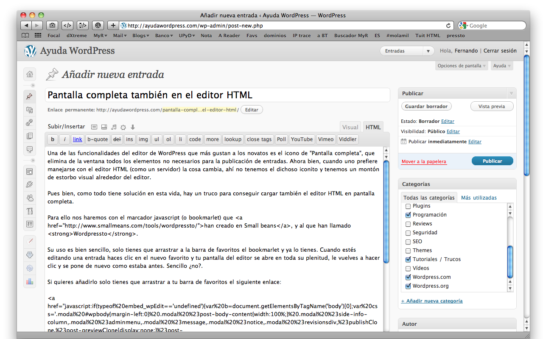This screenshot has height=339, width=543.
Task: Uncheck the Wordpress.com category
Action: [x=408, y=277]
